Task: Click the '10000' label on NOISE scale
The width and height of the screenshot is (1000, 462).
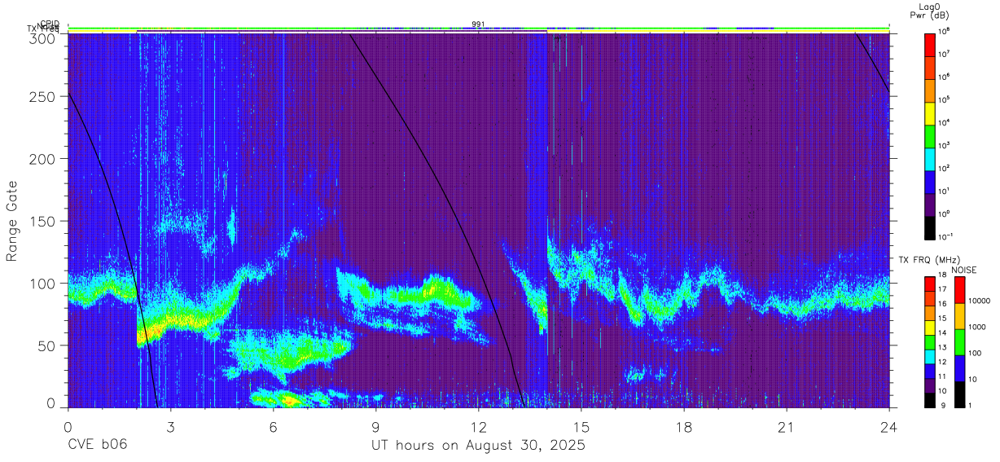Action: coord(980,301)
